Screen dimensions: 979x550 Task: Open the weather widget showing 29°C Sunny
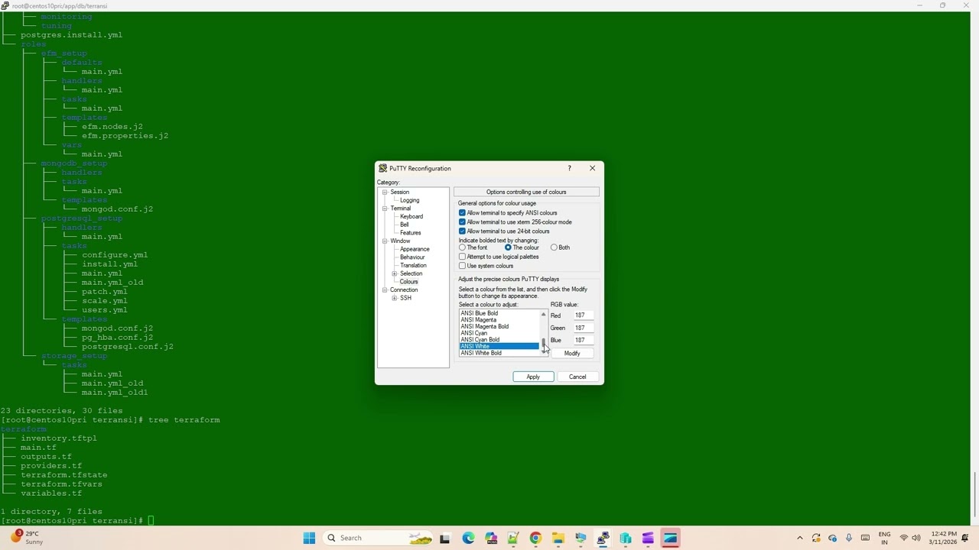click(27, 538)
